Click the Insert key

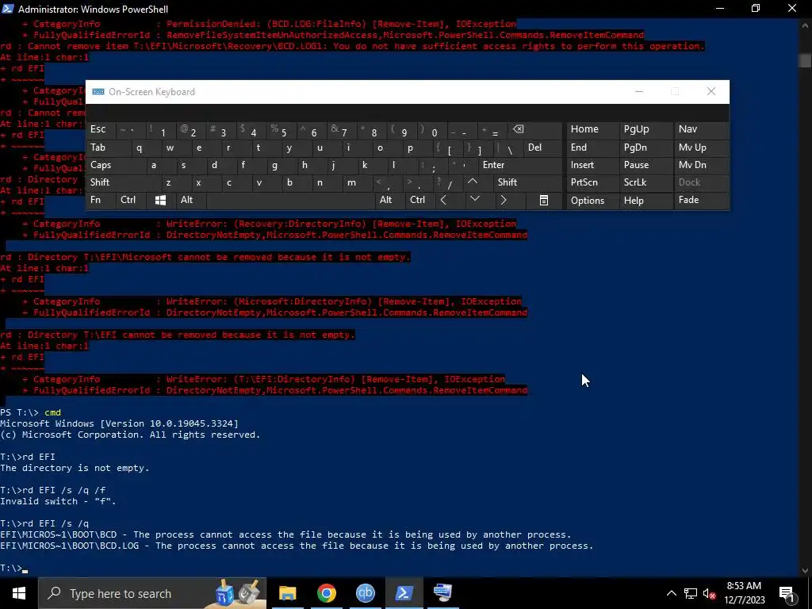(x=592, y=165)
